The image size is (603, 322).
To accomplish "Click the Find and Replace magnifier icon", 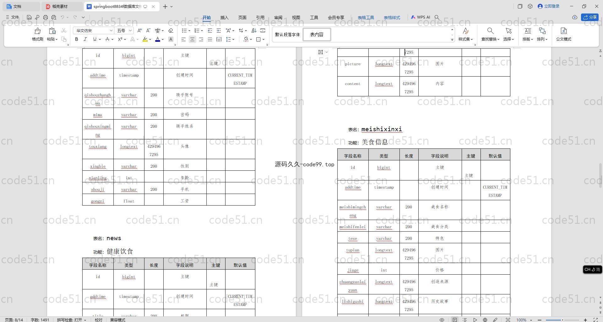I will point(490,31).
